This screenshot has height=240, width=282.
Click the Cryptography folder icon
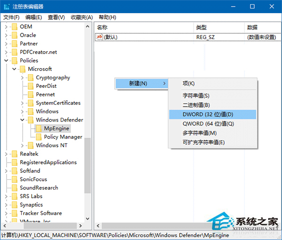(31, 77)
